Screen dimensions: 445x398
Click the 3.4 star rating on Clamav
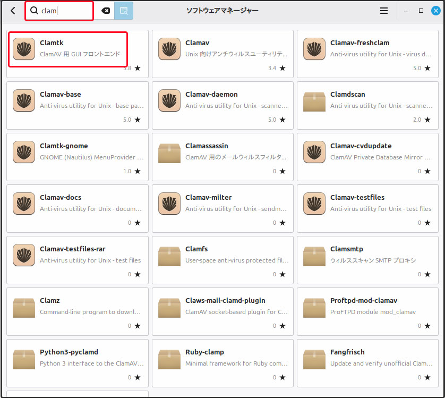pyautogui.click(x=277, y=68)
